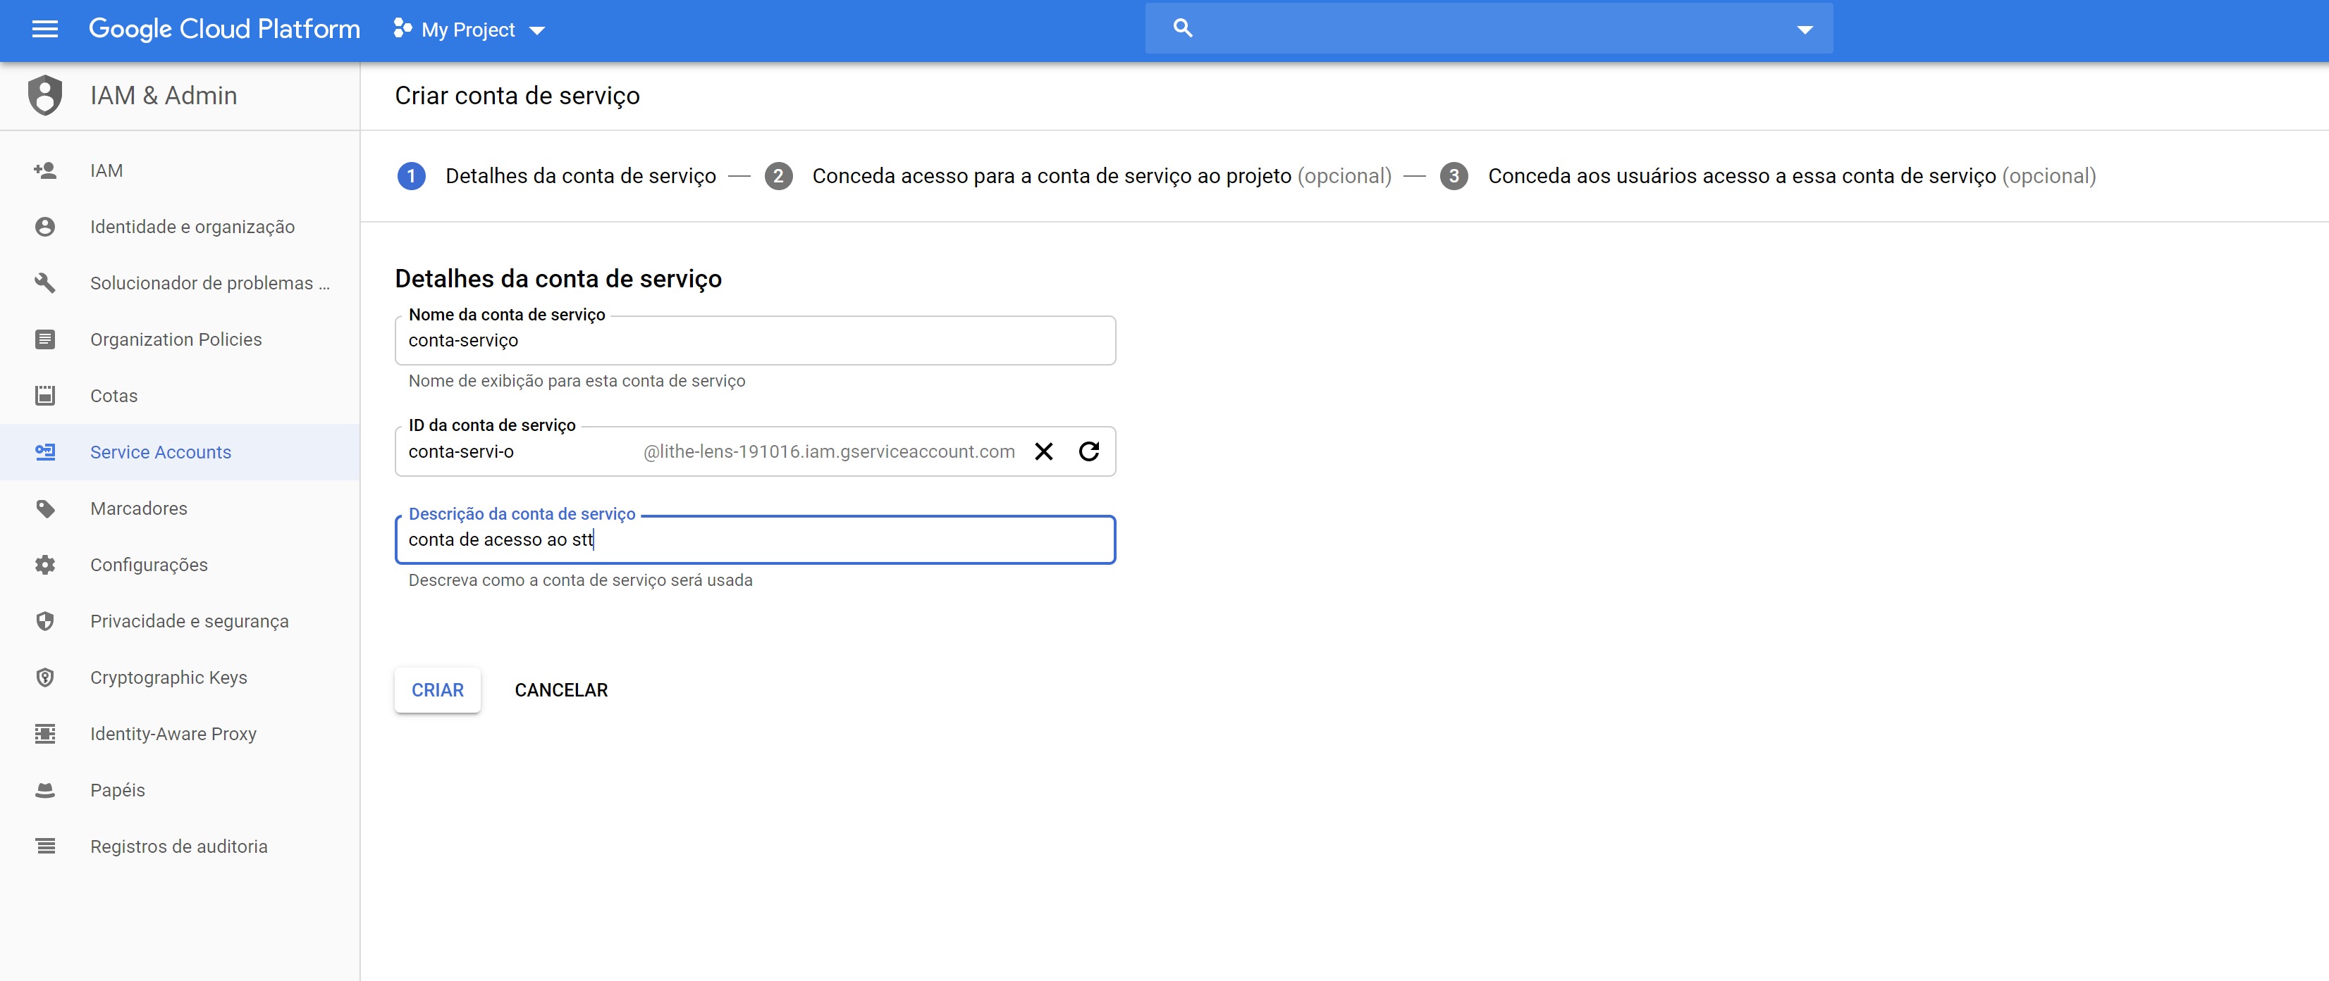Open Cryptographic Keys
2329x981 pixels.
click(x=180, y=677)
